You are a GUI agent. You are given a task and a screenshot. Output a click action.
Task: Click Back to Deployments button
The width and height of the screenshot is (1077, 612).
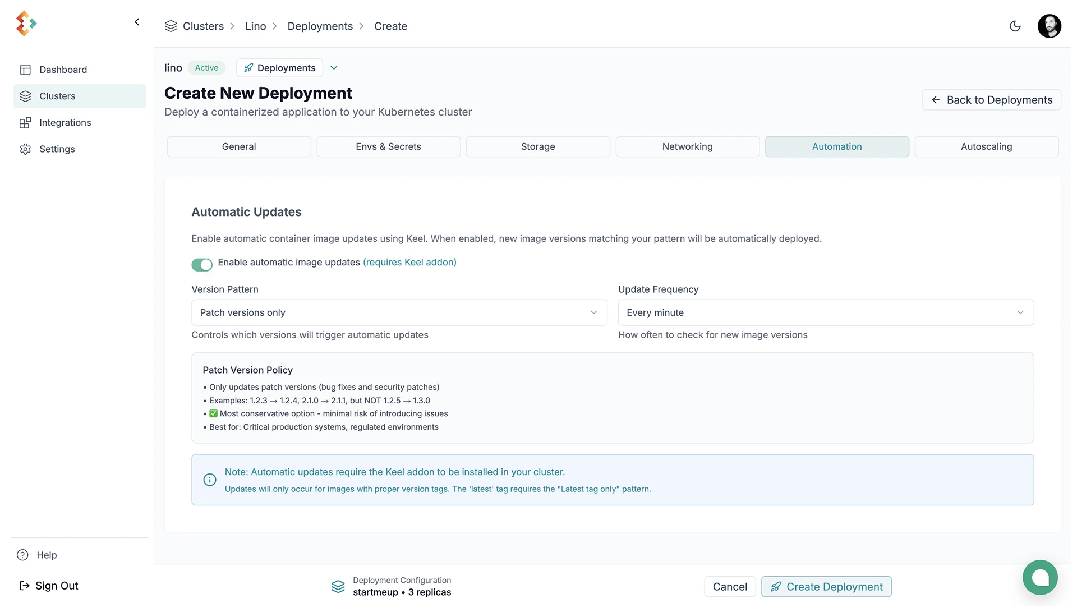click(991, 100)
